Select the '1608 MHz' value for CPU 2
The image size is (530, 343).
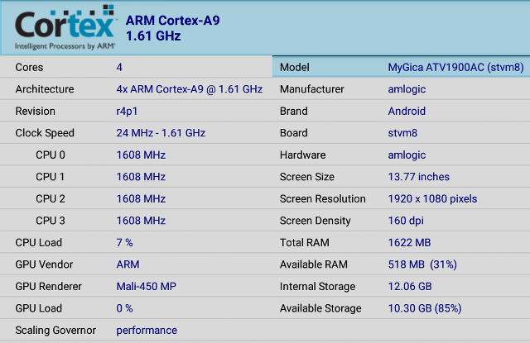pos(141,198)
